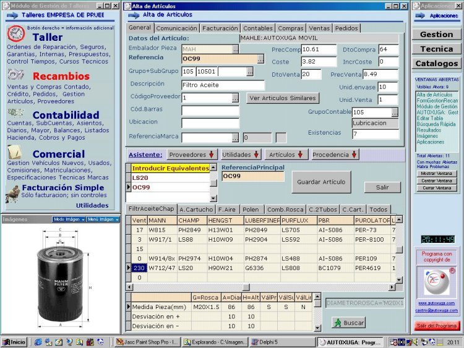
Task: Switch to Todos filter tab
Action: 378,210
